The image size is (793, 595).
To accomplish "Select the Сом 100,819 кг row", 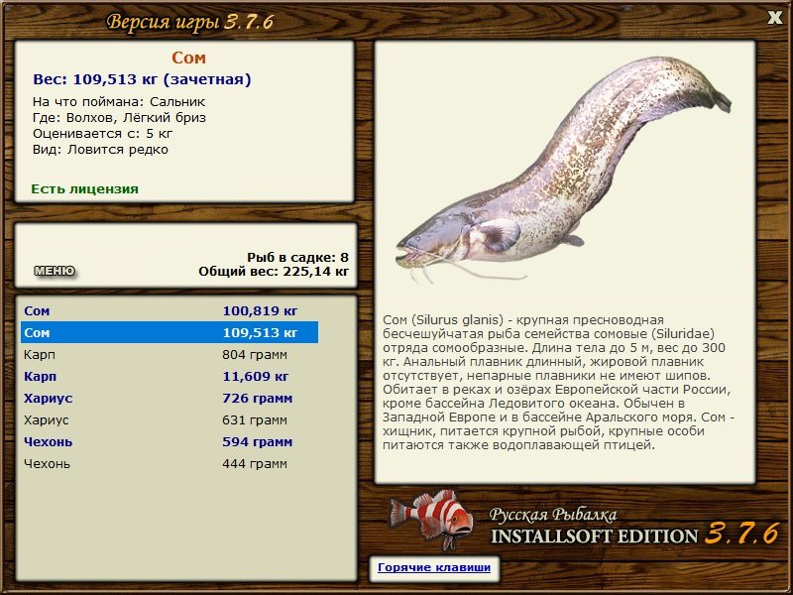I will click(170, 310).
